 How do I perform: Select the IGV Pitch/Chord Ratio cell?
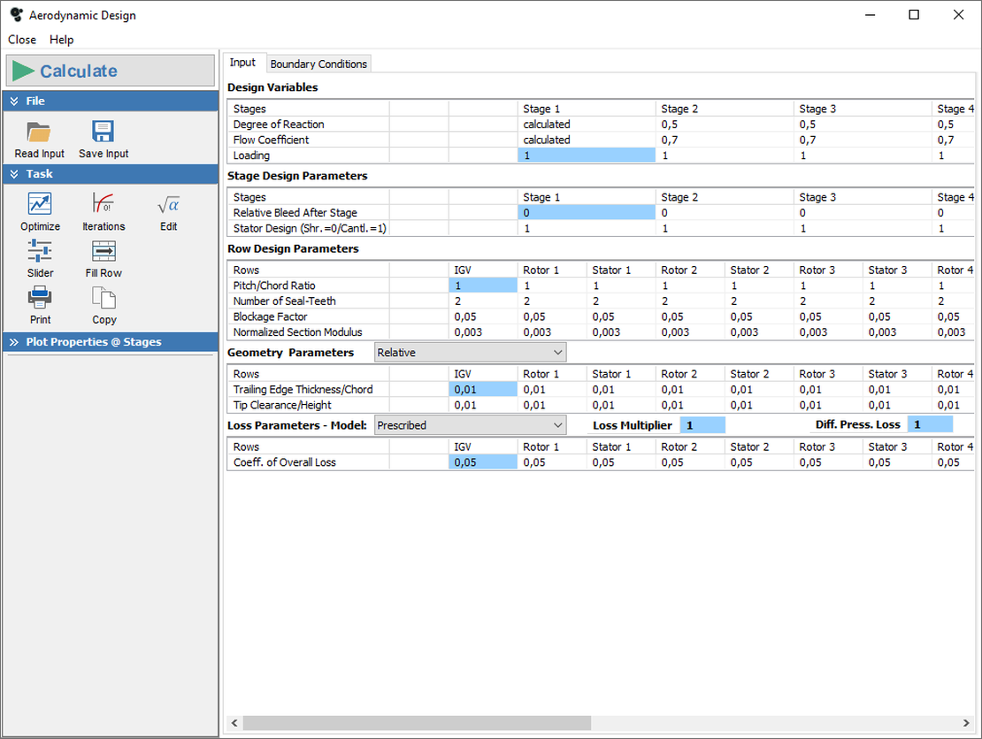pyautogui.click(x=483, y=286)
